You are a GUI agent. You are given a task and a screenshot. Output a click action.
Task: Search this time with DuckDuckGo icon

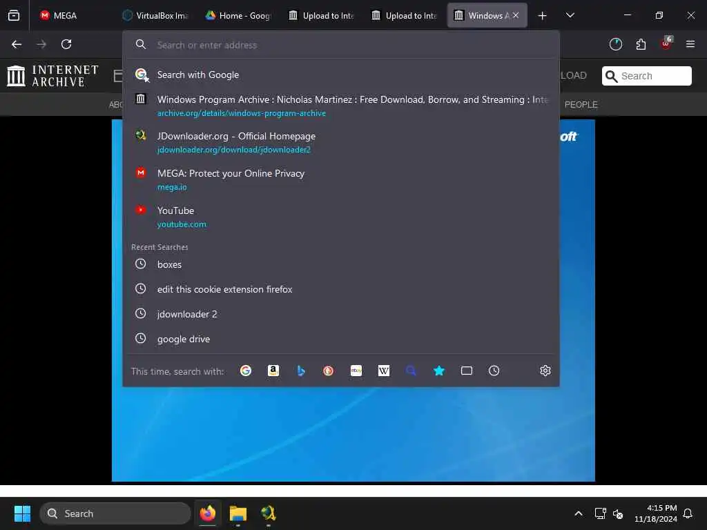pos(328,371)
